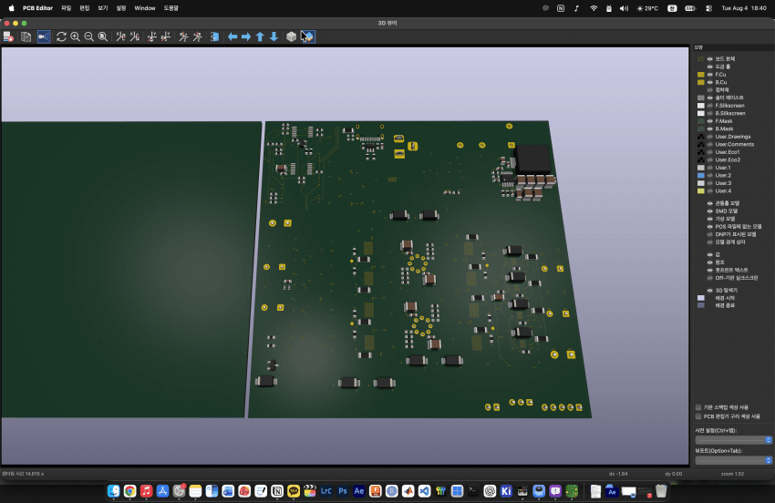Enable PCB 편집기 구리 색상 사용 checkbox
Screen dimensions: 775x503
[x=698, y=416]
